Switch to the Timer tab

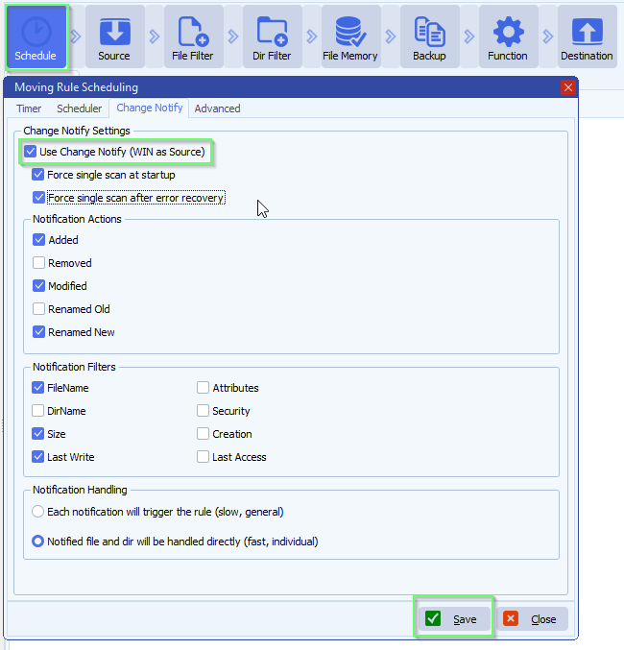pos(29,108)
